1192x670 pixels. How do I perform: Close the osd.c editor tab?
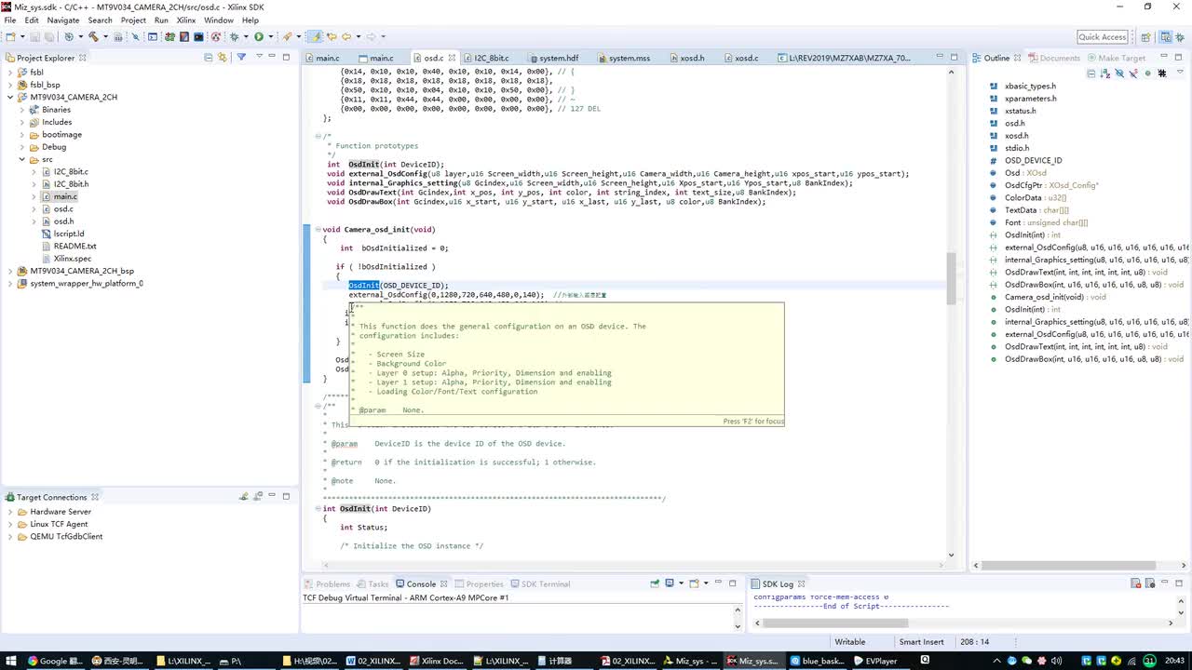(452, 58)
